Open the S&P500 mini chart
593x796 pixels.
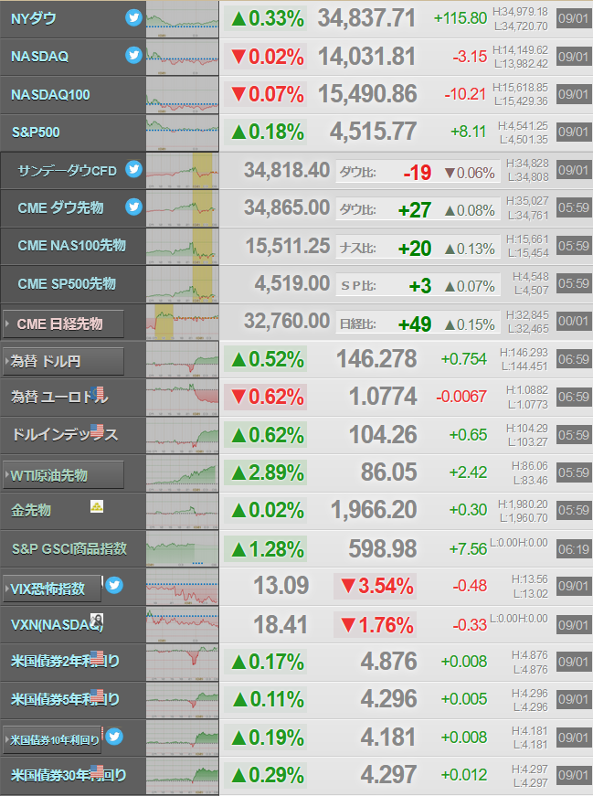tap(182, 133)
